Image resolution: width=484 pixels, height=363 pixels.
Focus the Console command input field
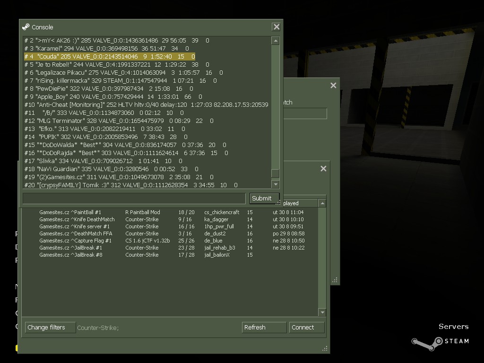pos(134,198)
